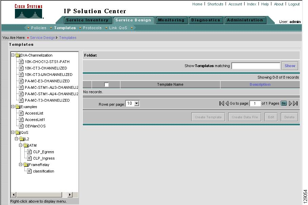Click the Logout link

click(x=294, y=4)
